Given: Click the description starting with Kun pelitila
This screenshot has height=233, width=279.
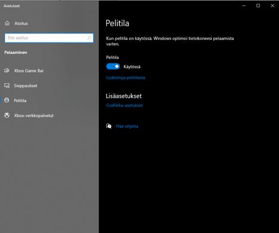Looking at the screenshot, I should [170, 41].
